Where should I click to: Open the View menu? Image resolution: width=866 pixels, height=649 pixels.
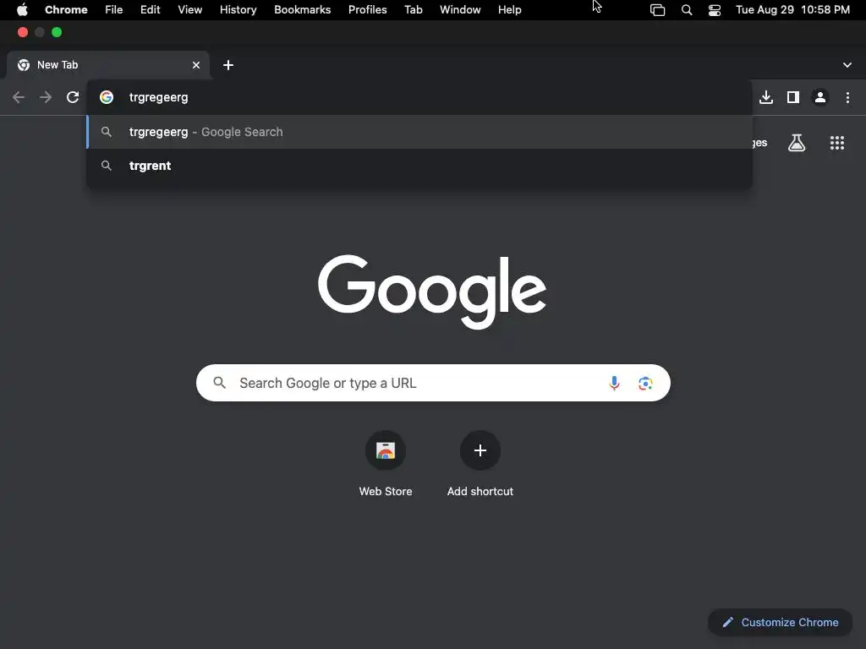coord(190,10)
